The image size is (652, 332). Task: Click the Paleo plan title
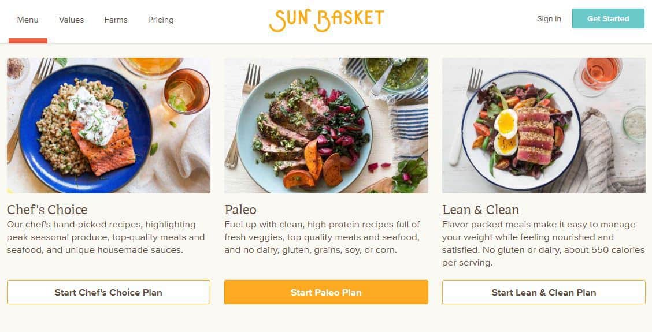[240, 209]
